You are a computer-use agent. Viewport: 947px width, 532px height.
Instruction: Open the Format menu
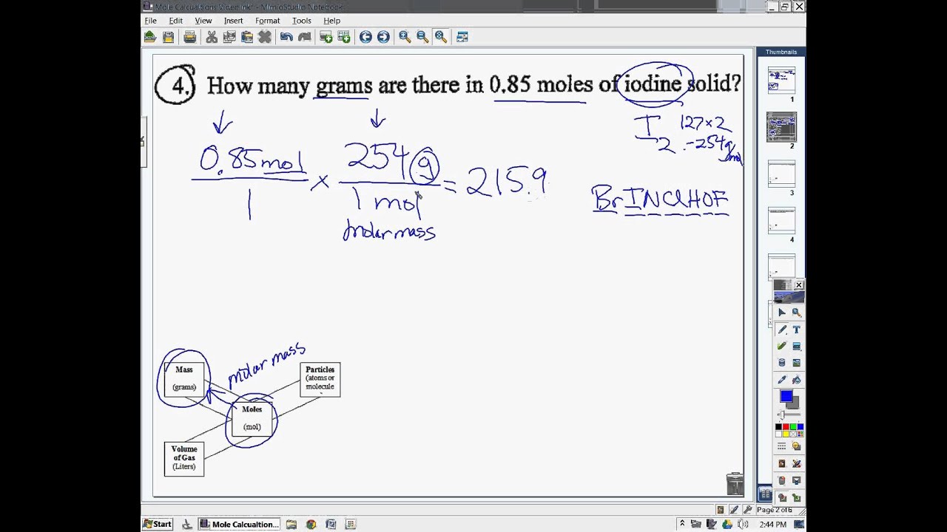click(267, 21)
